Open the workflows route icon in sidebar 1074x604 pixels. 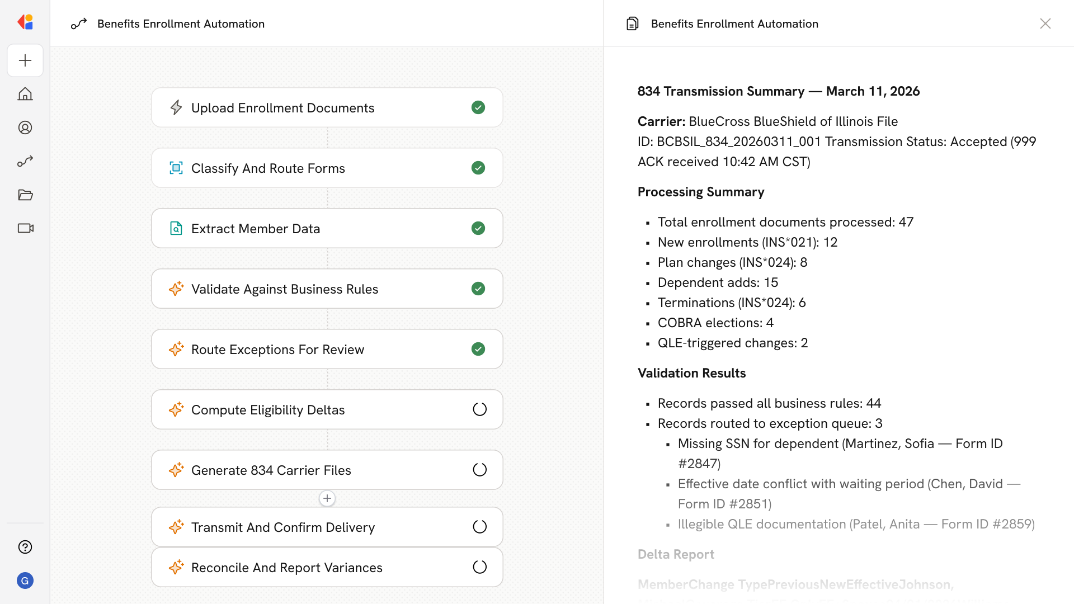tap(25, 161)
